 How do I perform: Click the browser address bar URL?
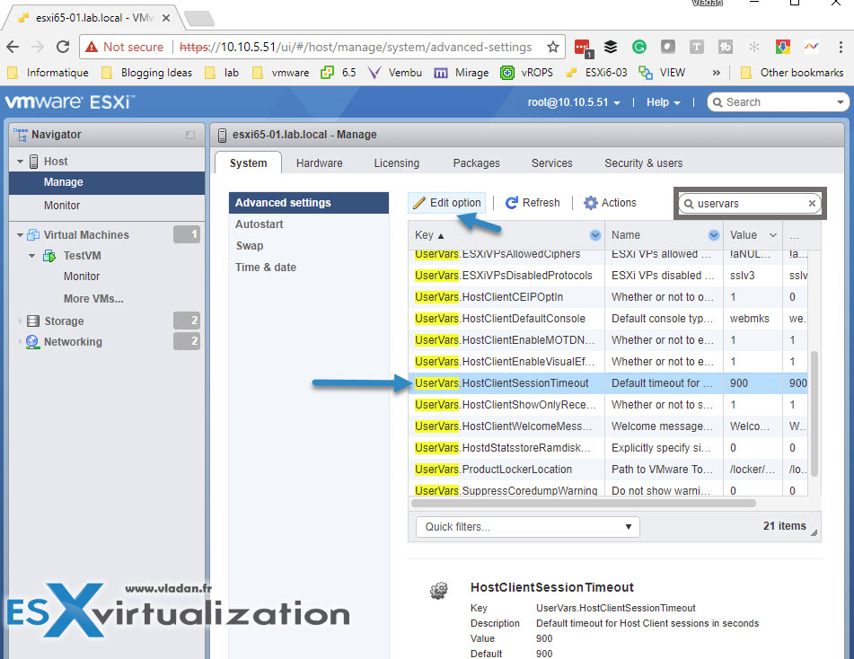[x=355, y=47]
